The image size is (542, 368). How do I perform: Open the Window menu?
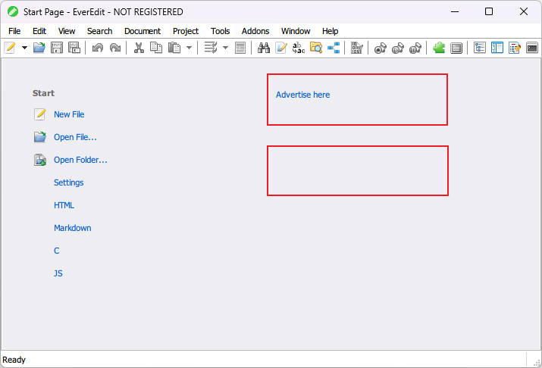point(296,31)
